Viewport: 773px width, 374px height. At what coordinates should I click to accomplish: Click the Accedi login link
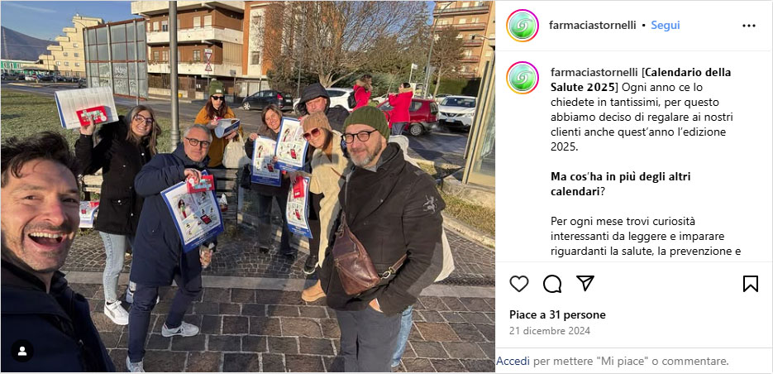click(x=513, y=361)
